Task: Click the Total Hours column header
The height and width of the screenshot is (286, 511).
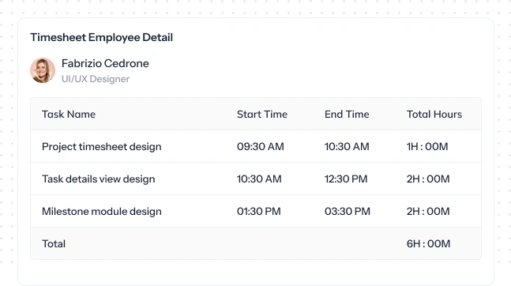Action: [434, 114]
